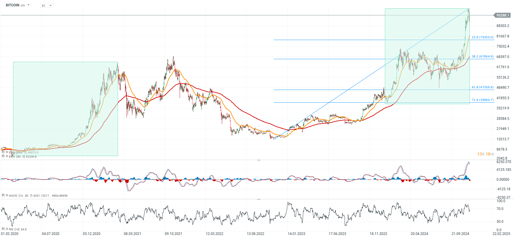Click the 38.2 (67064.9) Fibonacci level label
The height and width of the screenshot is (239, 514).
483,57
